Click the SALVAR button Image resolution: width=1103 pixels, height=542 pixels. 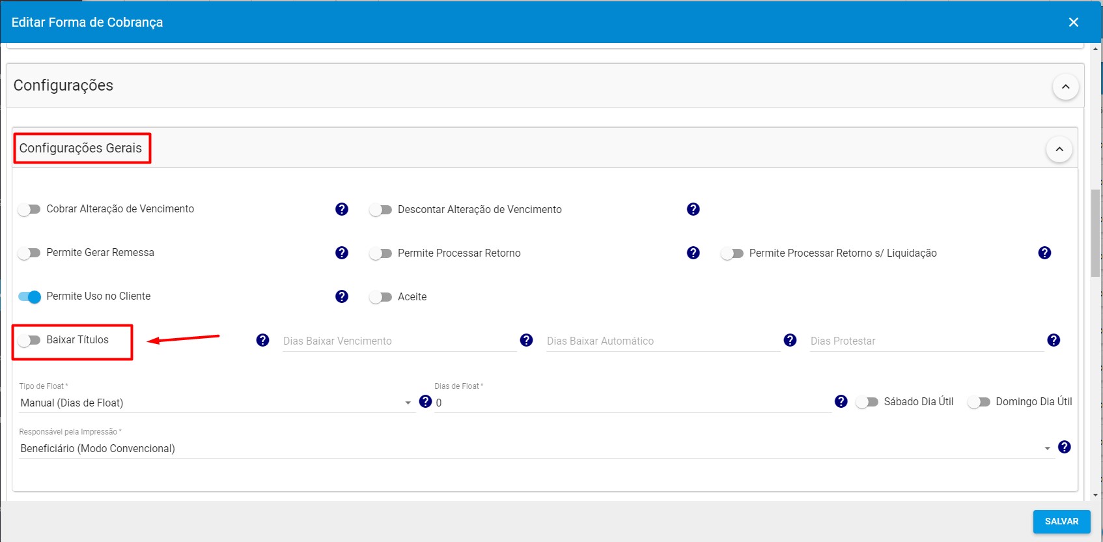point(1062,521)
